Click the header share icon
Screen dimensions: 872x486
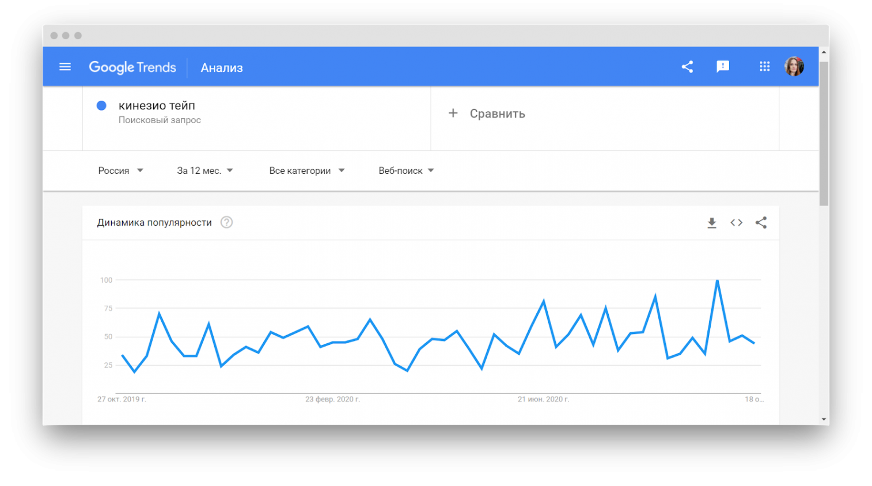click(x=687, y=67)
